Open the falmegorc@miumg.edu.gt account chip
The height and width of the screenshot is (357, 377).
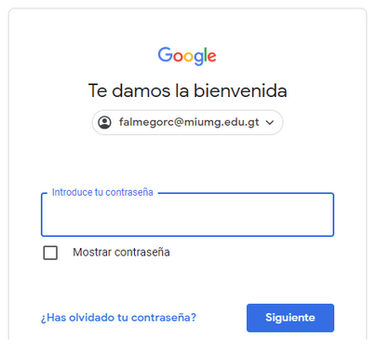tap(187, 122)
